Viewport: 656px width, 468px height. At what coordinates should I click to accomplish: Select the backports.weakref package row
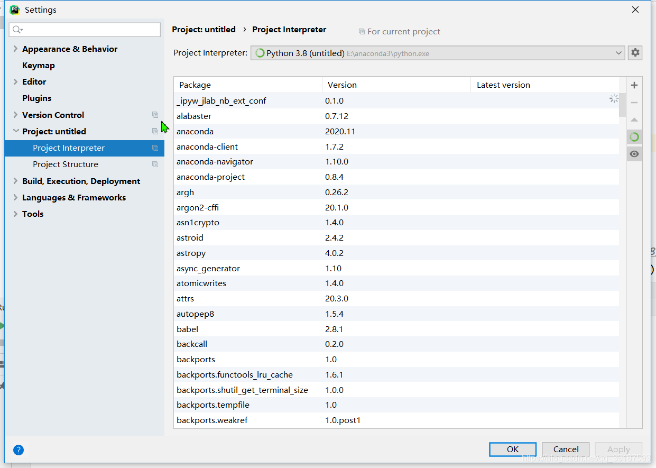coord(396,420)
